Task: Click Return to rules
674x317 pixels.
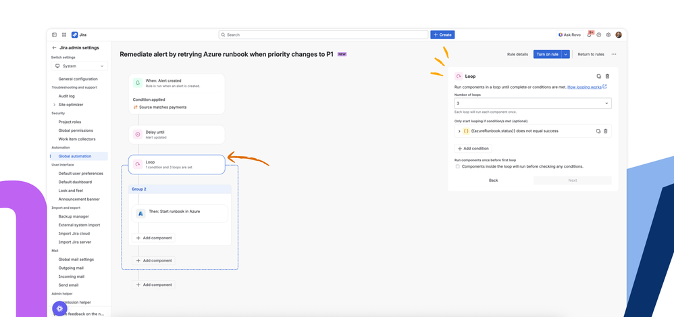Action: pyautogui.click(x=591, y=54)
